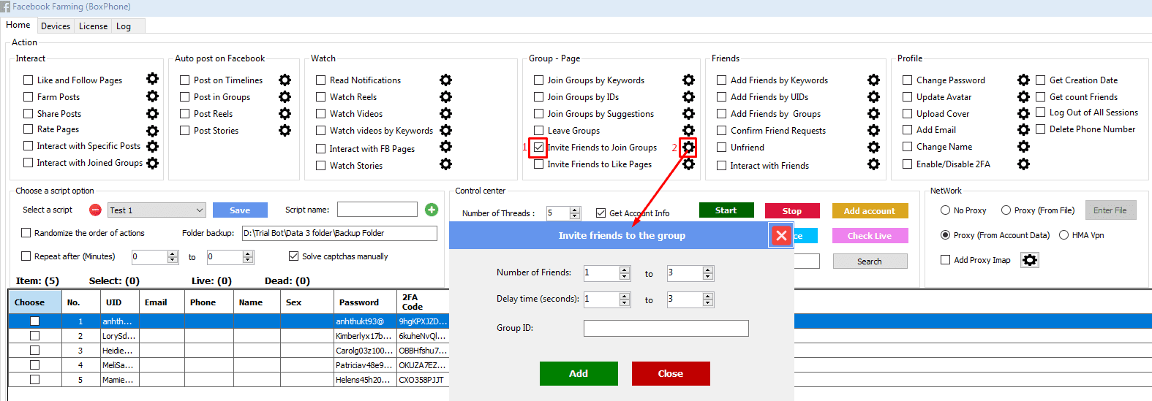Click the green Start button
Viewport: 1152px width, 401px height.
(726, 210)
